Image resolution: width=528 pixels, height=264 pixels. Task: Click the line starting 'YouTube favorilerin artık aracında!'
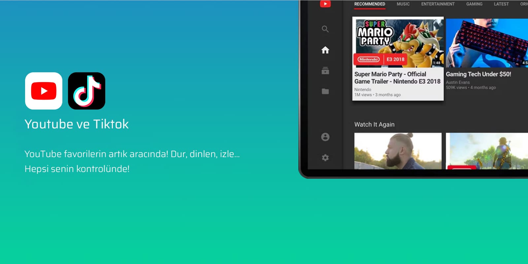tap(132, 154)
